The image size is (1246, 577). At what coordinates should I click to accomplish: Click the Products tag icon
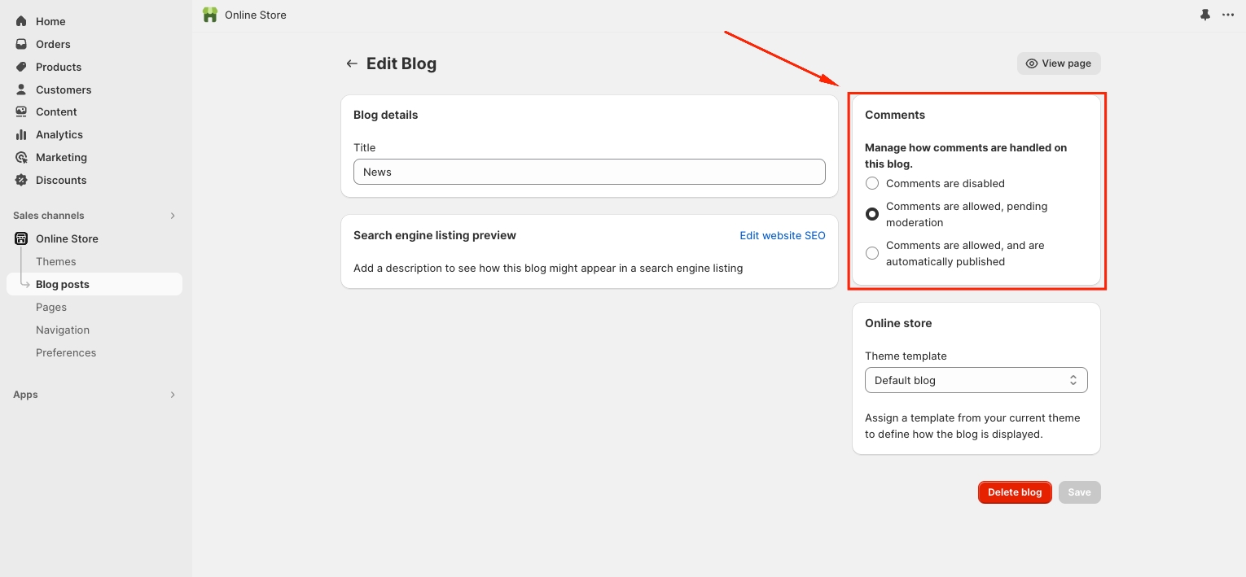21,67
